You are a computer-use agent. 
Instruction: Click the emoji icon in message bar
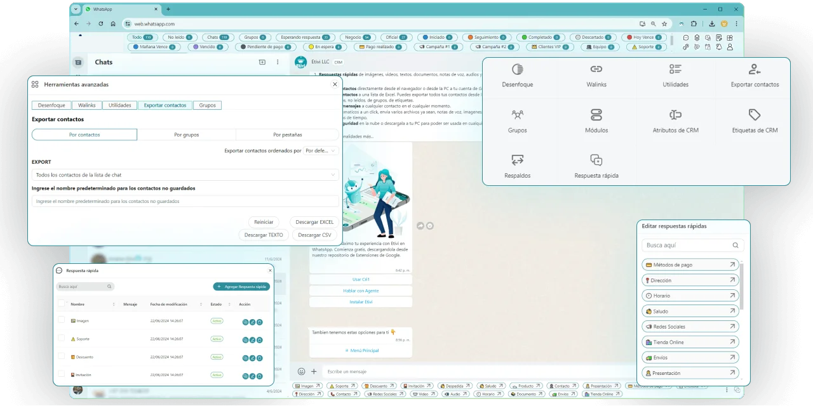point(301,372)
